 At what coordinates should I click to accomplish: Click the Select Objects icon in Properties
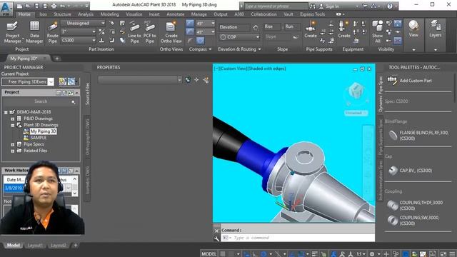click(197, 80)
